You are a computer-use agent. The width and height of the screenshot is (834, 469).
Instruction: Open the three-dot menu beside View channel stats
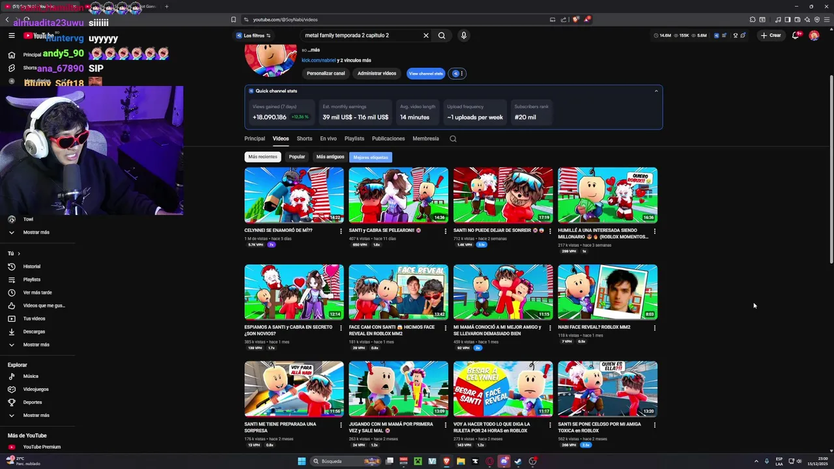pyautogui.click(x=461, y=74)
